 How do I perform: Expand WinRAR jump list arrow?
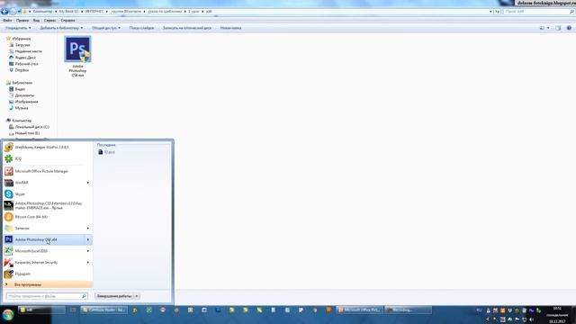click(x=88, y=183)
